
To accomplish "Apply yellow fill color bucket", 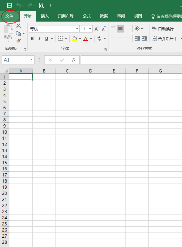I will [x=75, y=39].
